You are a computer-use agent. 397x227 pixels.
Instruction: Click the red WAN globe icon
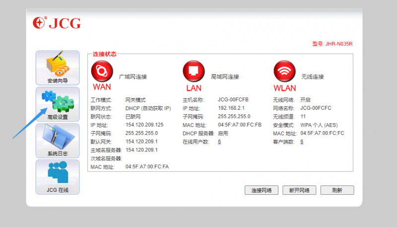coord(101,72)
